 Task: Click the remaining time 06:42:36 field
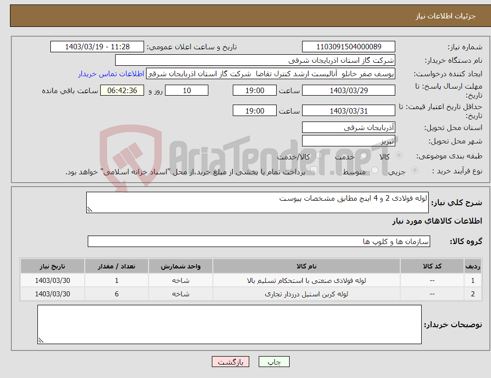[122, 91]
